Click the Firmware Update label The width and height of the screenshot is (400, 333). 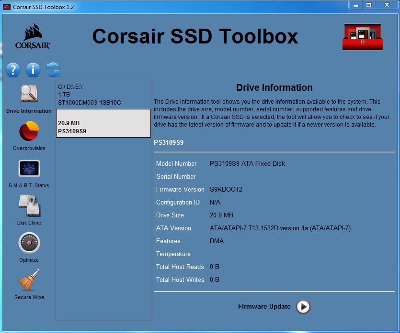(x=264, y=307)
